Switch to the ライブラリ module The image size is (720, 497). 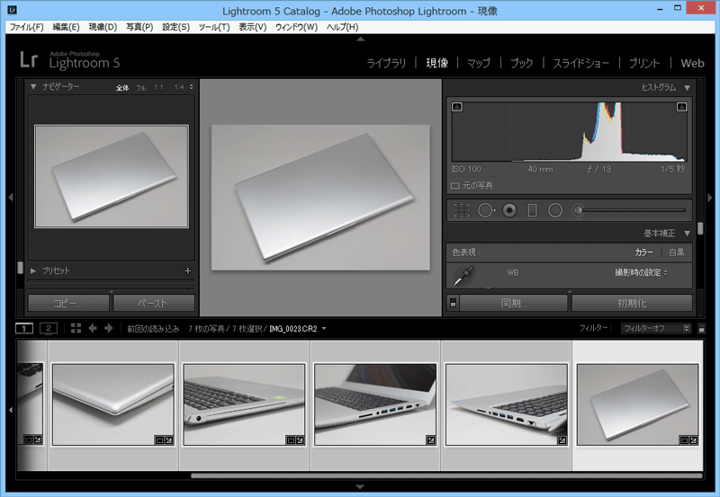click(x=386, y=63)
